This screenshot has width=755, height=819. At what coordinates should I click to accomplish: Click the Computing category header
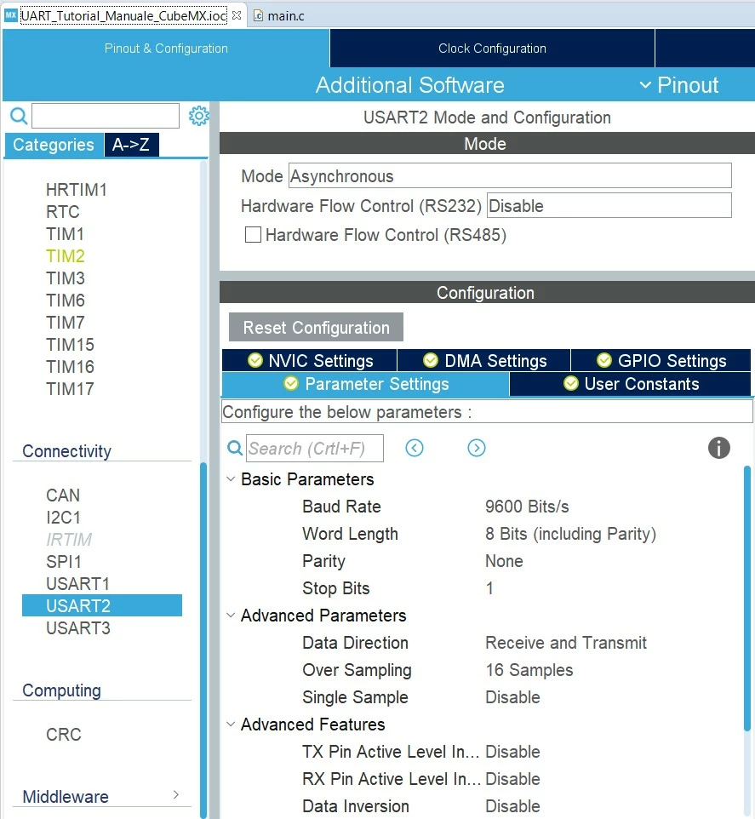coord(61,690)
